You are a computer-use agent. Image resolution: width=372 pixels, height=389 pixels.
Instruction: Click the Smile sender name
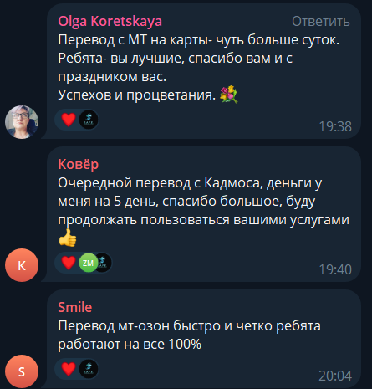click(x=75, y=307)
